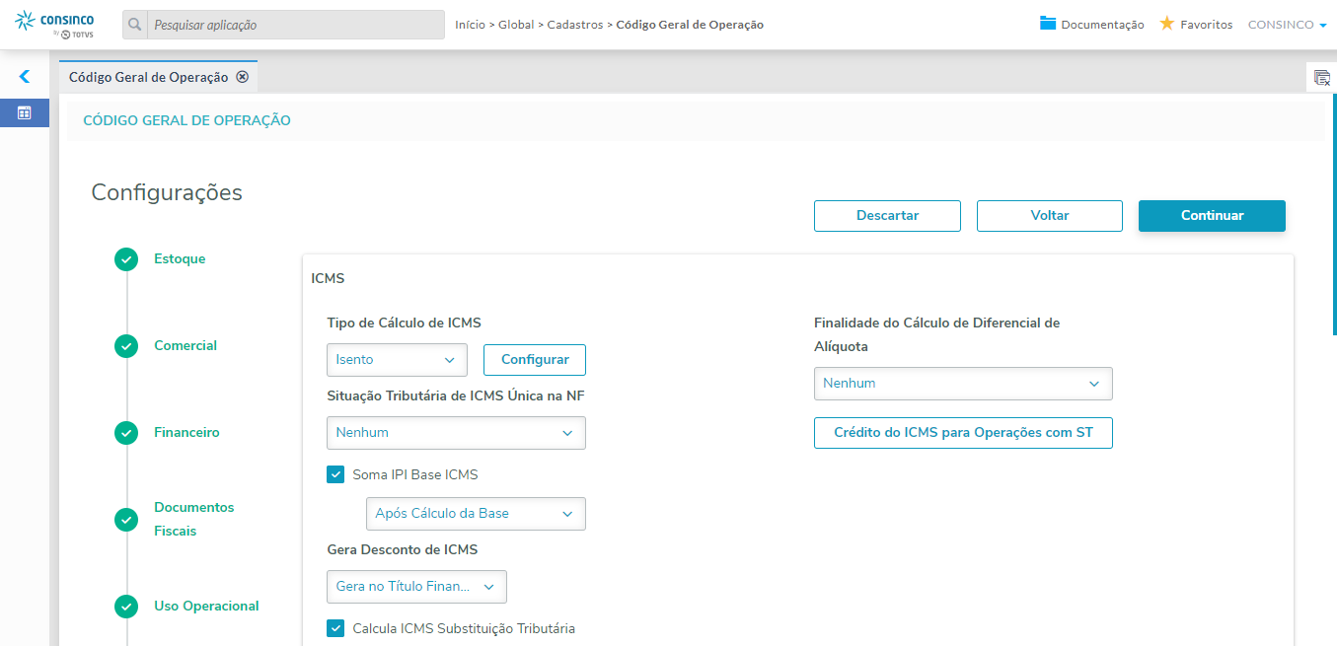The width and height of the screenshot is (1337, 646).
Task: Open the Tipo de Cálculo de ICMS dropdown
Action: point(397,360)
